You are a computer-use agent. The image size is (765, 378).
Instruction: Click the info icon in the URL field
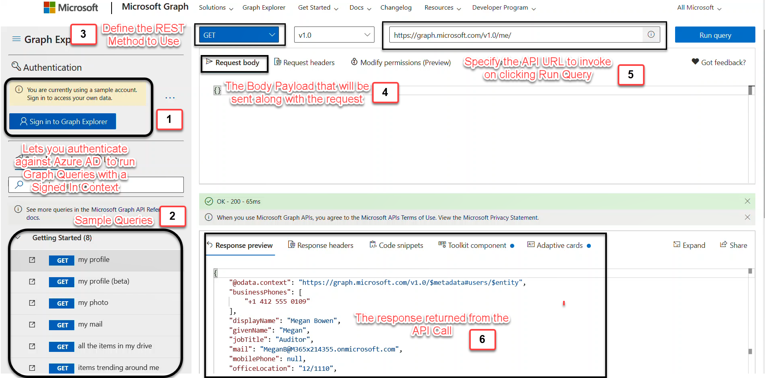651,35
